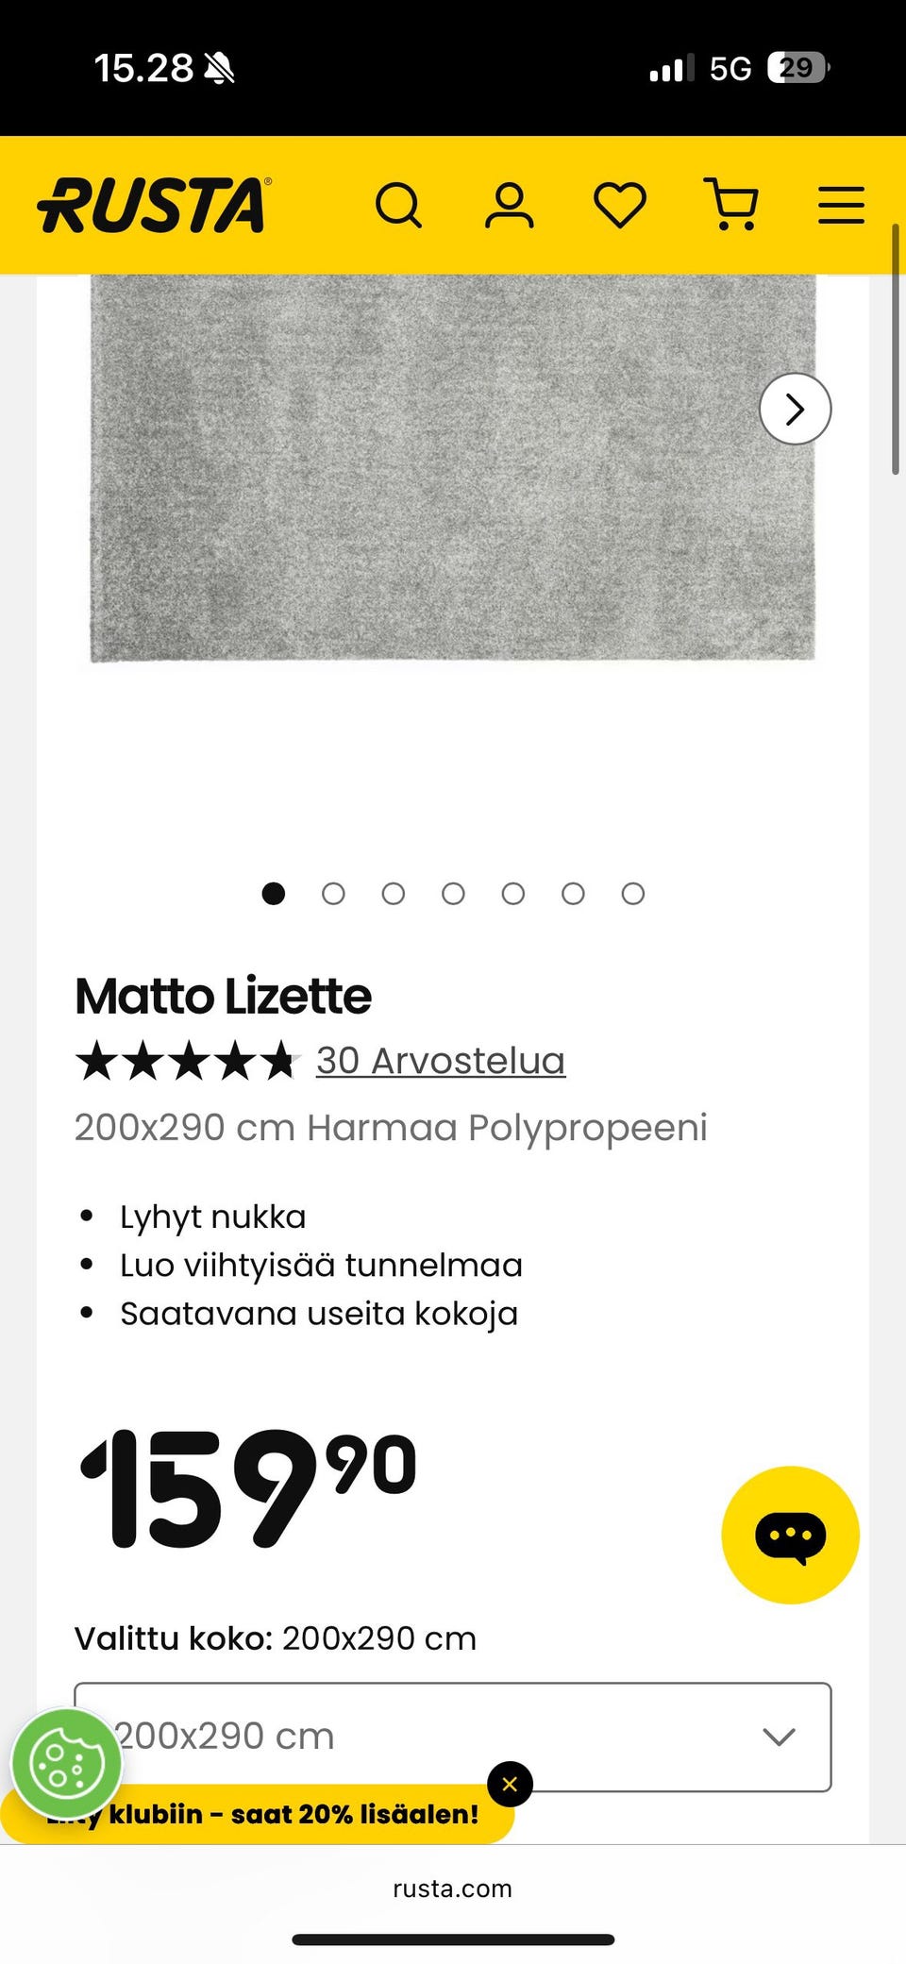Viewport: 906px width, 1964px height.
Task: Select the third image carousel dot
Action: click(394, 894)
